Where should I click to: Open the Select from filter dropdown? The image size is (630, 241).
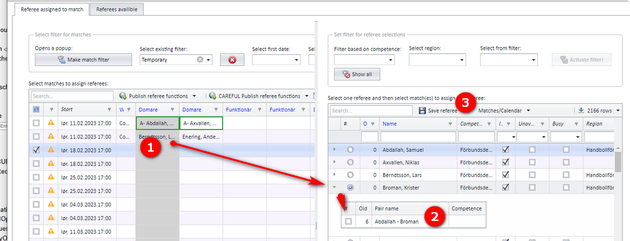pos(533,60)
